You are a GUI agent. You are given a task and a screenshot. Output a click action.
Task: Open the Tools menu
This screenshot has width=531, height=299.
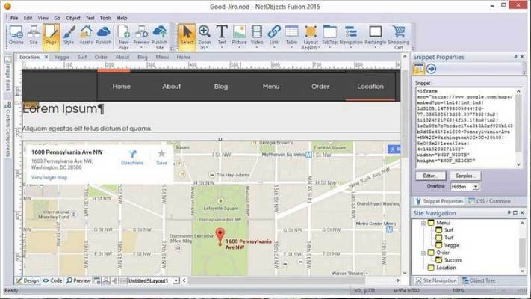coord(105,18)
